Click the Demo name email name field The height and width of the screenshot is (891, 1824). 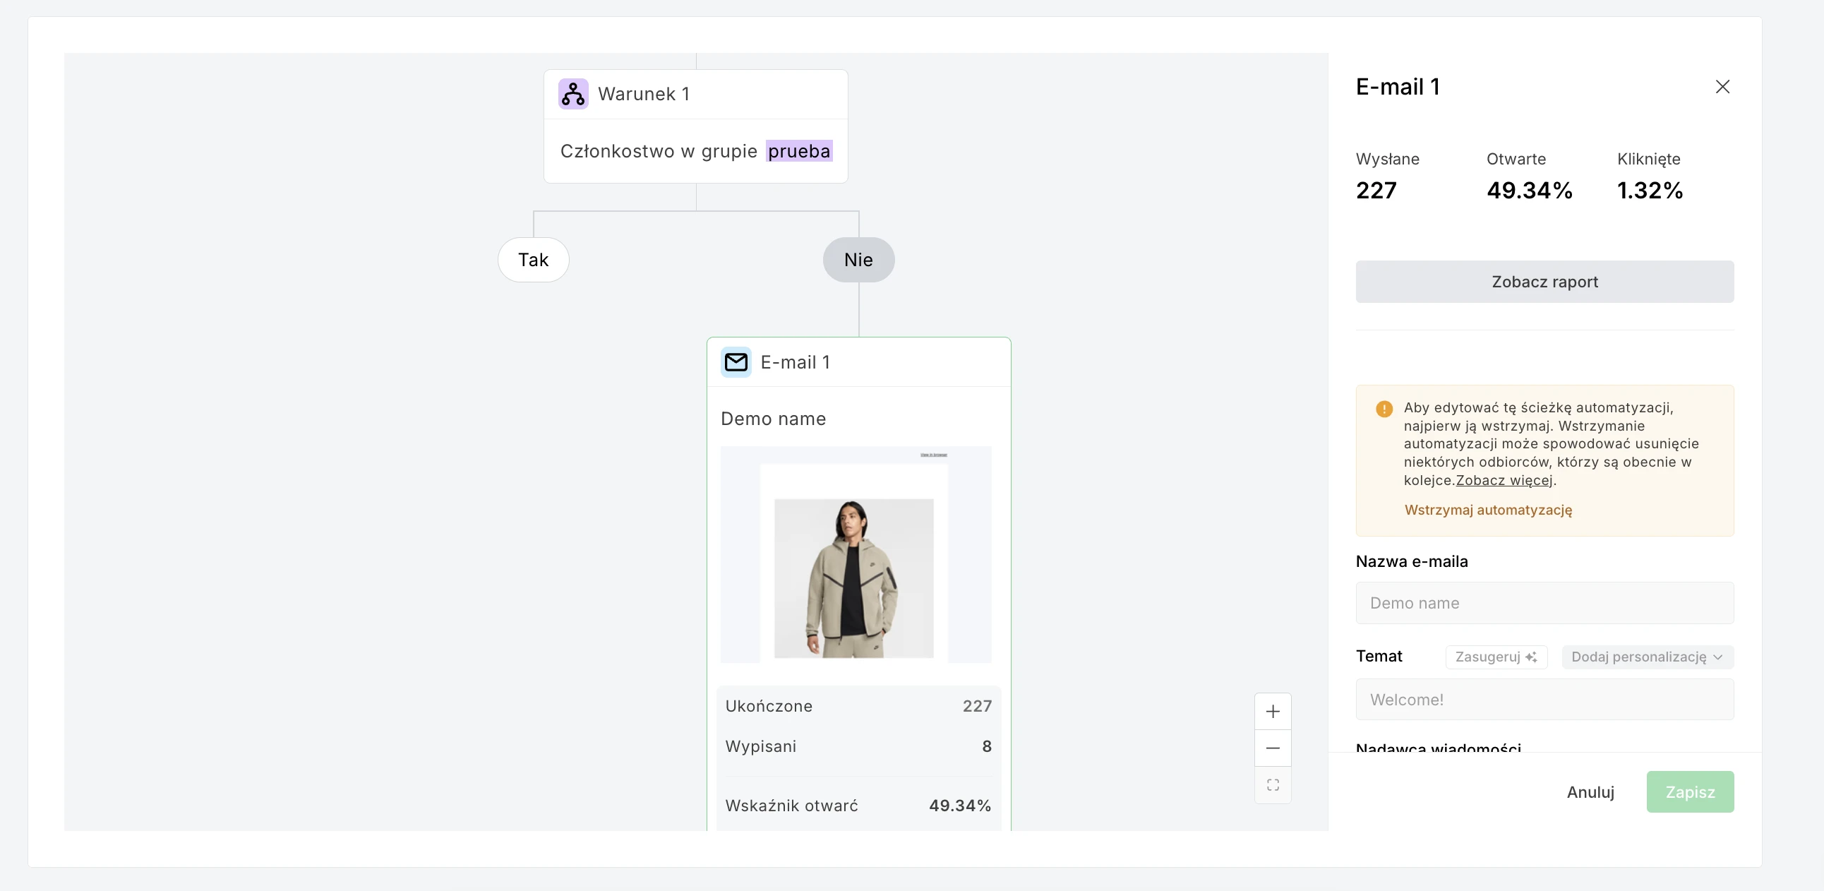point(1544,603)
